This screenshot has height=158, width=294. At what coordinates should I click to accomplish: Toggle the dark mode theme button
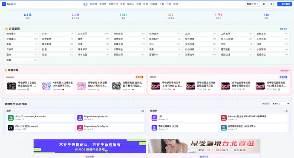click(x=264, y=4)
